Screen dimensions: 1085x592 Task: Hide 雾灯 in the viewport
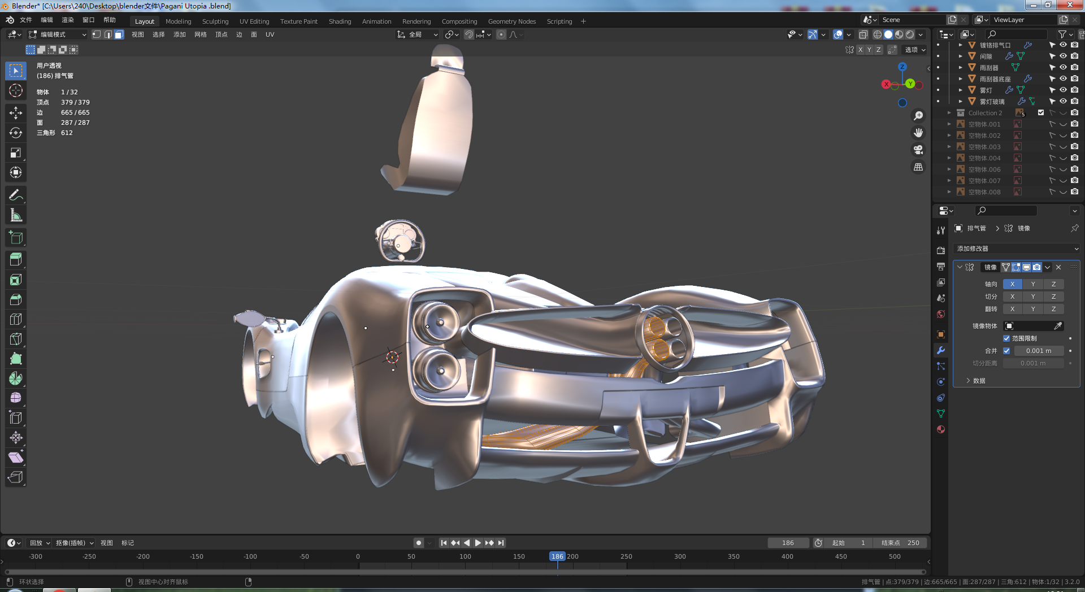[1063, 90]
